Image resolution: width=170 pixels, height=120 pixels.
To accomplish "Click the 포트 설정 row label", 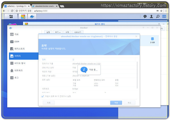I will (x=46, y=80).
